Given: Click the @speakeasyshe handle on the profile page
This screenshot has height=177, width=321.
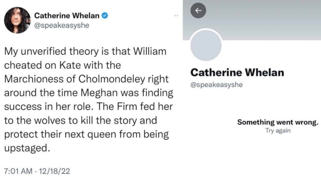Looking at the screenshot, I should (x=216, y=84).
